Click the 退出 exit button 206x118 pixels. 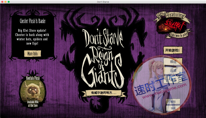(x=173, y=79)
